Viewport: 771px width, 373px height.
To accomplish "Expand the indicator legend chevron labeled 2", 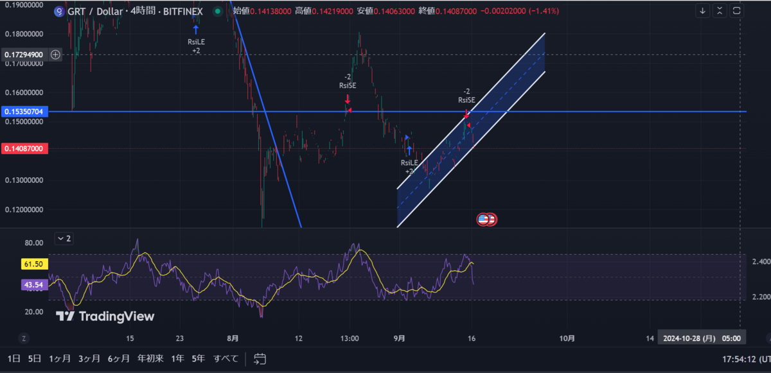I will pos(64,239).
